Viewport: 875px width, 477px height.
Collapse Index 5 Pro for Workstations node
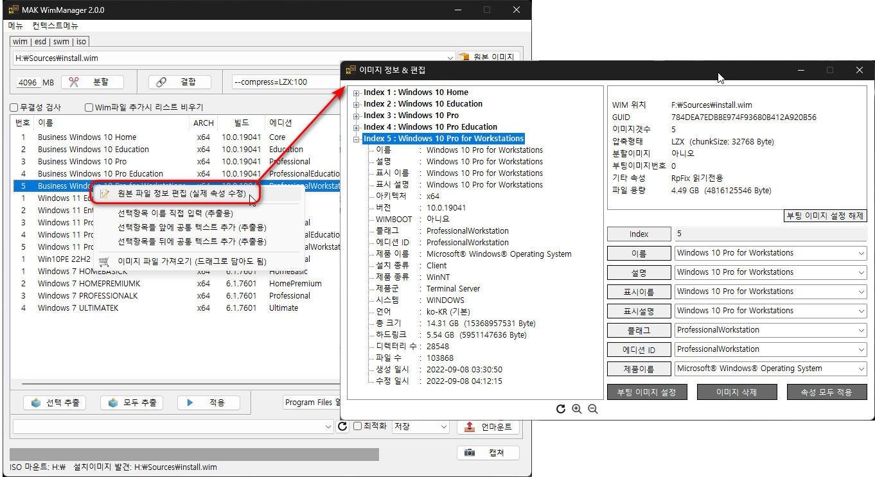[357, 139]
